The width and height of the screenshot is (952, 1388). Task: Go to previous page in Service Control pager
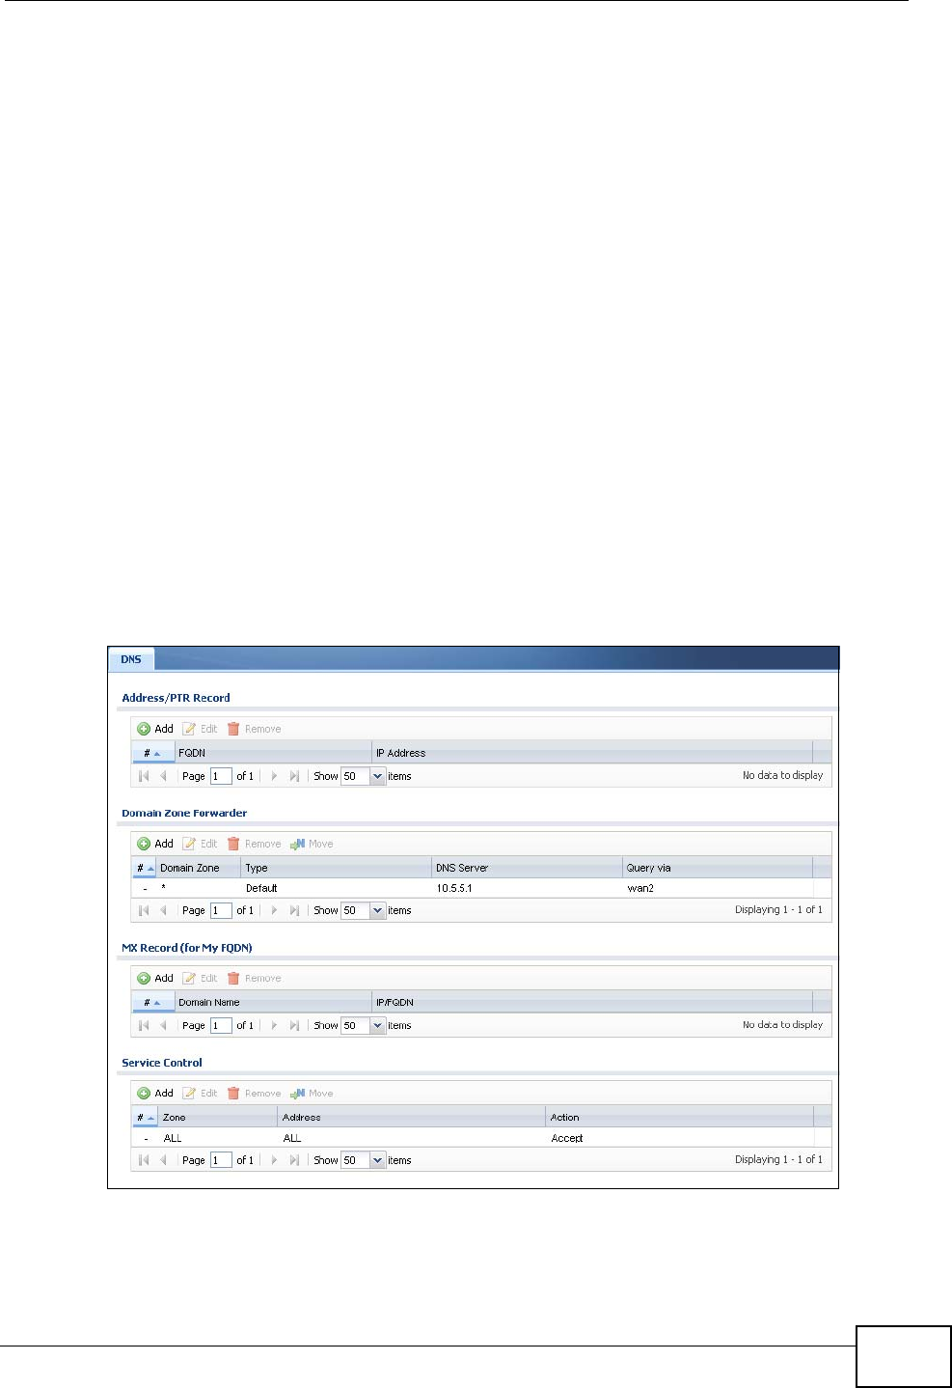(x=163, y=1159)
